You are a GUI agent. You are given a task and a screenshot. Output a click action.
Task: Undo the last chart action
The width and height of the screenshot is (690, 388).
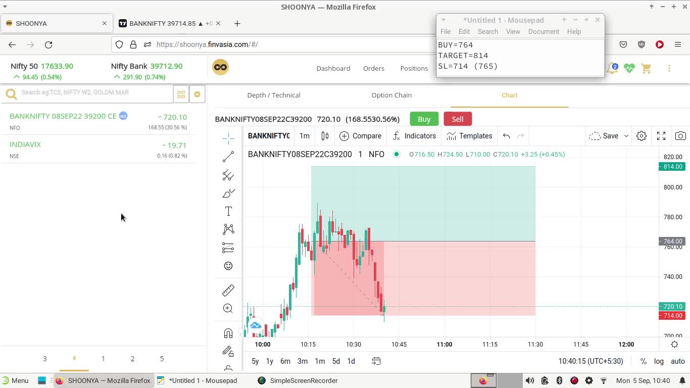(x=506, y=136)
